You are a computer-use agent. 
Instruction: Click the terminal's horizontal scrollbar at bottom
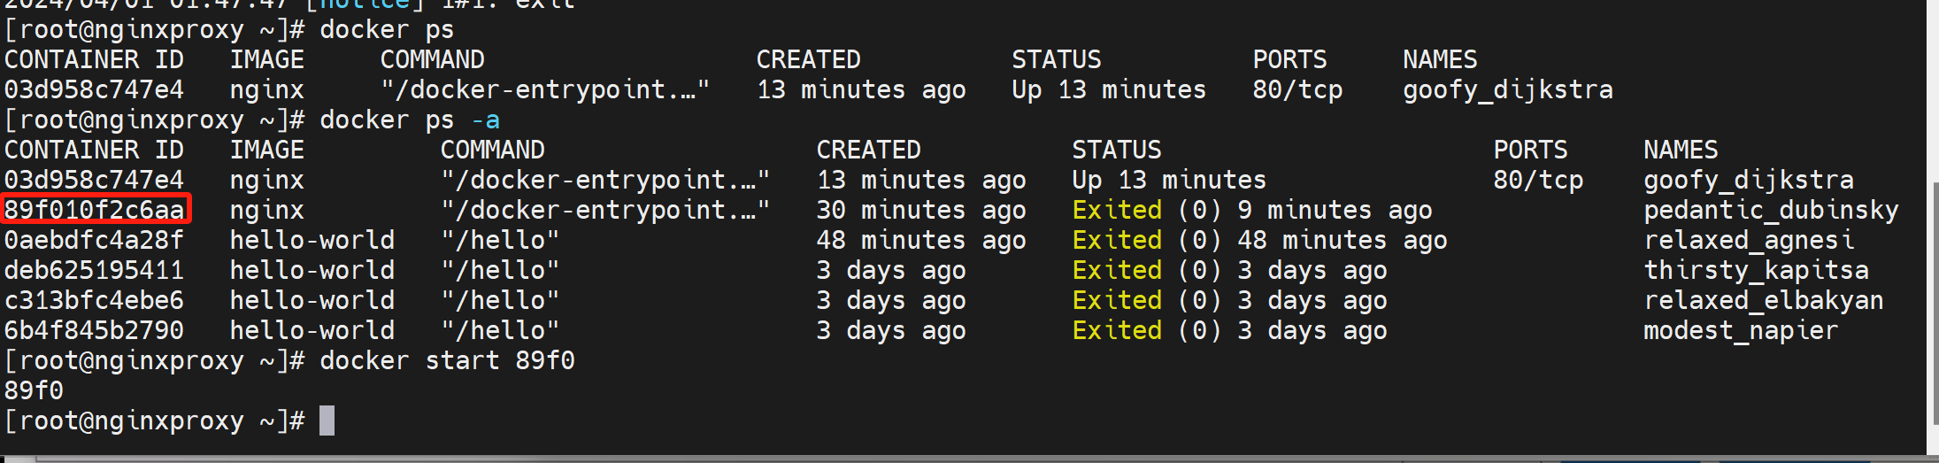(796, 459)
